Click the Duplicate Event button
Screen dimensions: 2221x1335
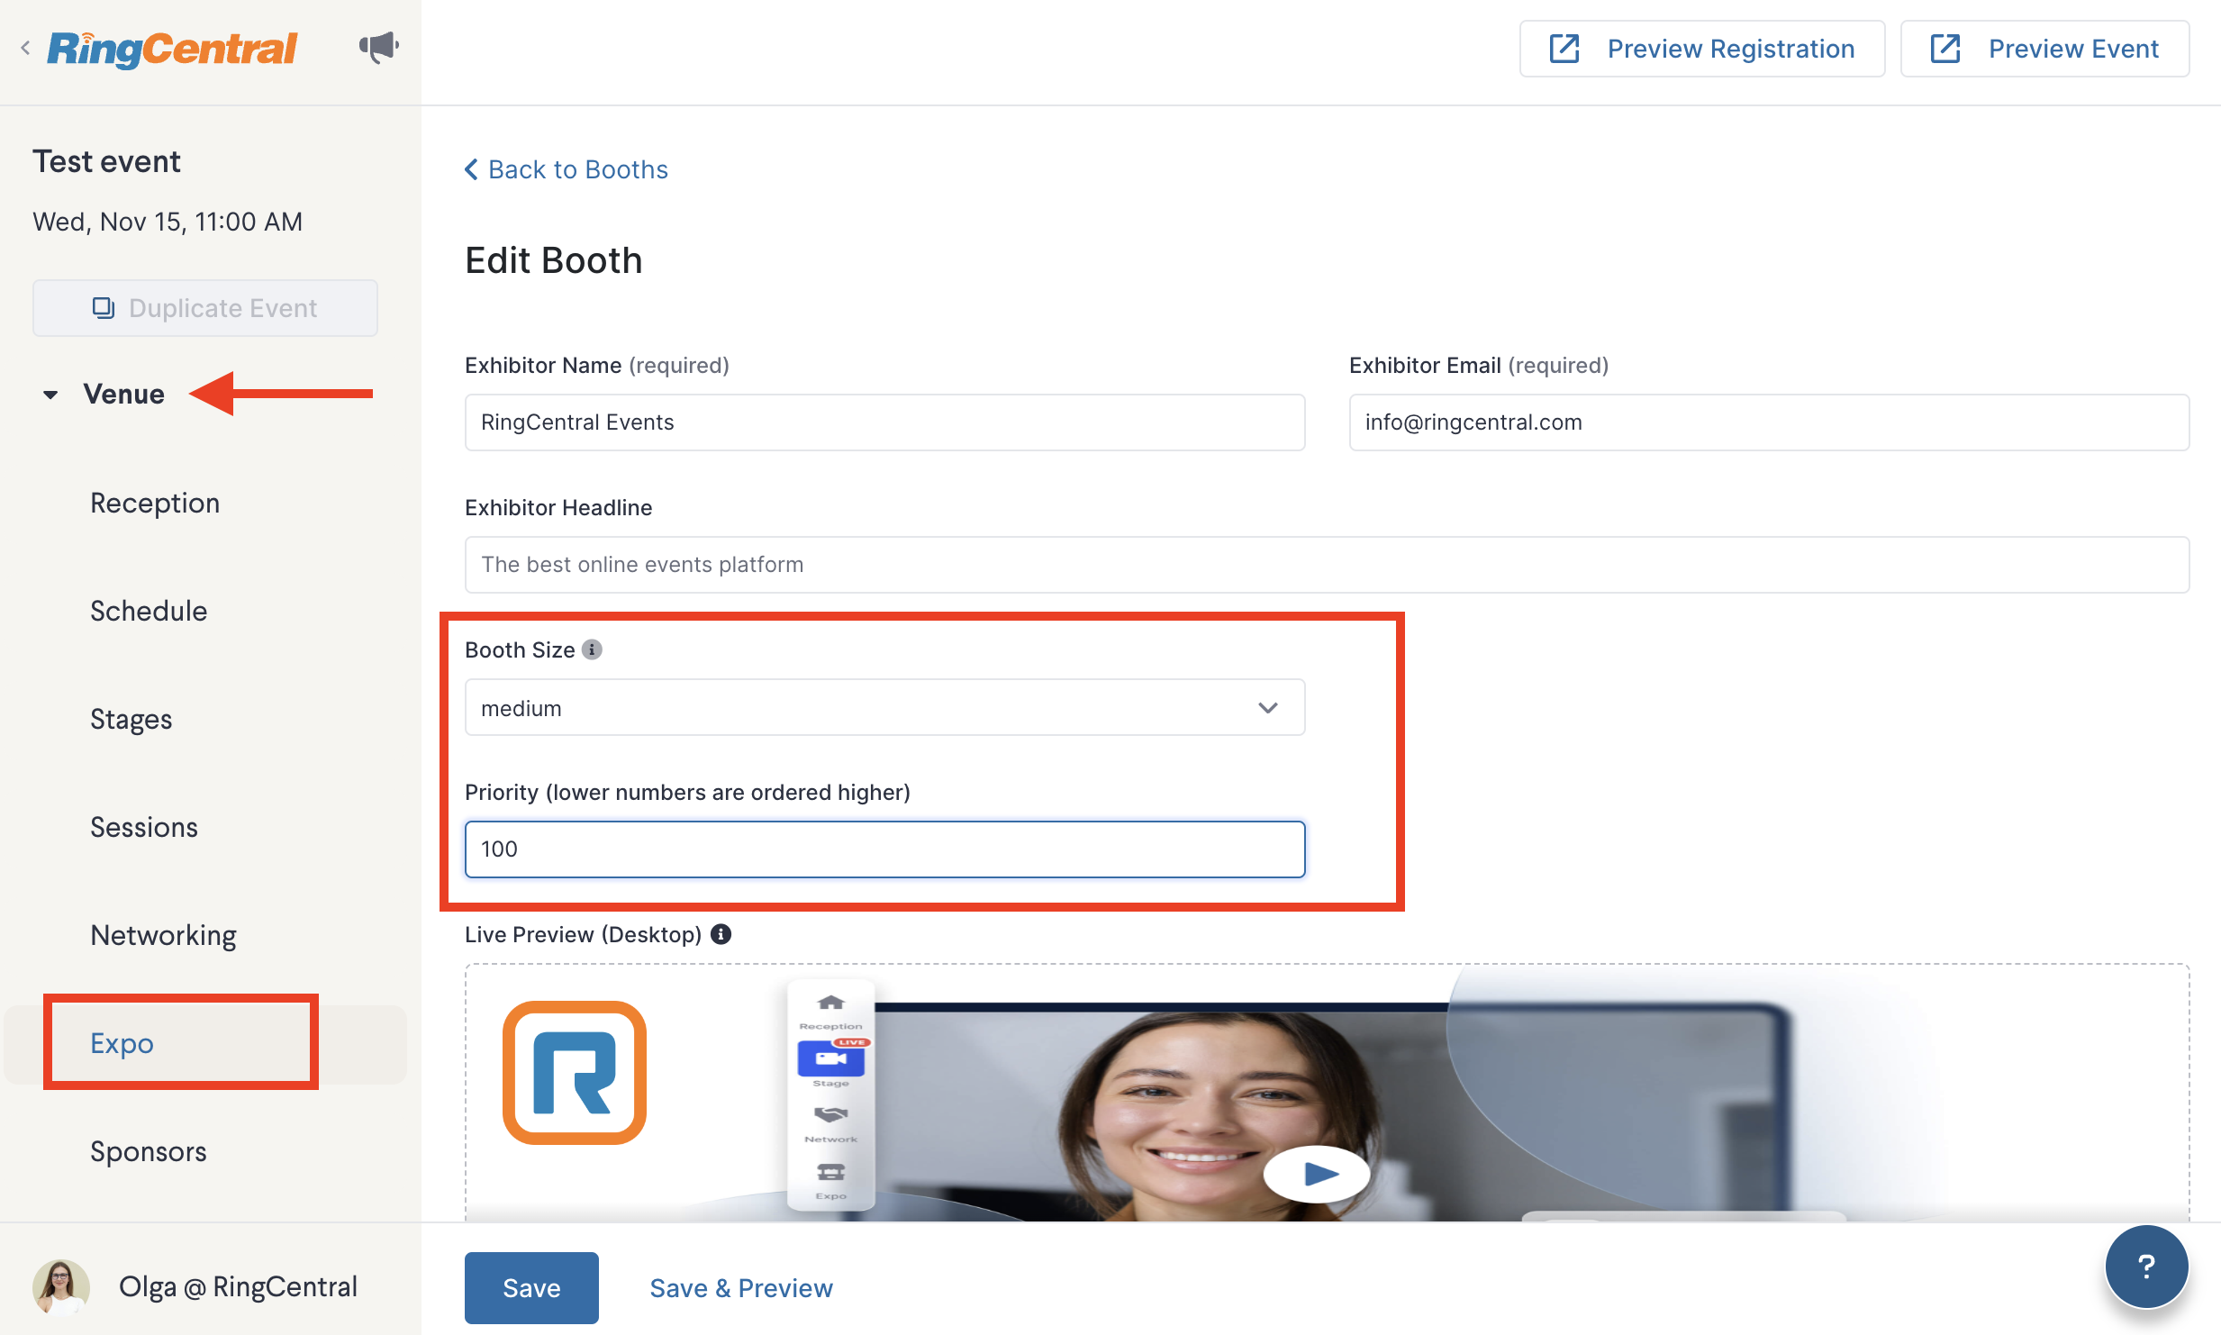click(x=204, y=308)
